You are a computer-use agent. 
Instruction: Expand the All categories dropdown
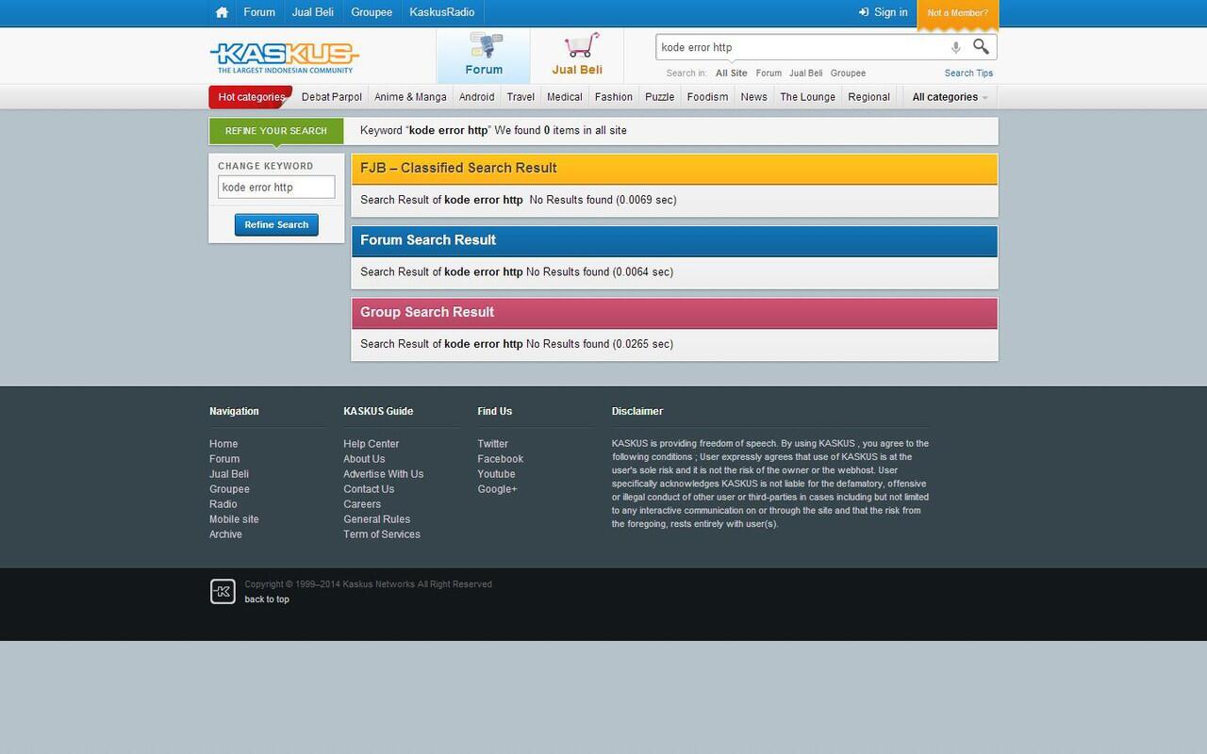pyautogui.click(x=950, y=97)
